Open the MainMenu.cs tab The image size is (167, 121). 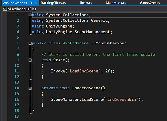(116, 3)
